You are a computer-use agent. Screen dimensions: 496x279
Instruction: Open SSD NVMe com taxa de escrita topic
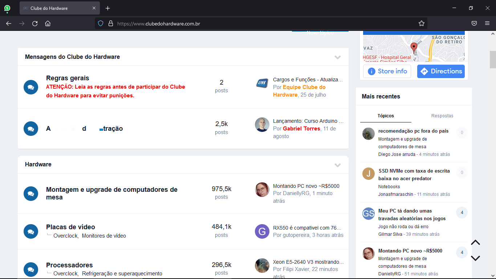pos(414,175)
